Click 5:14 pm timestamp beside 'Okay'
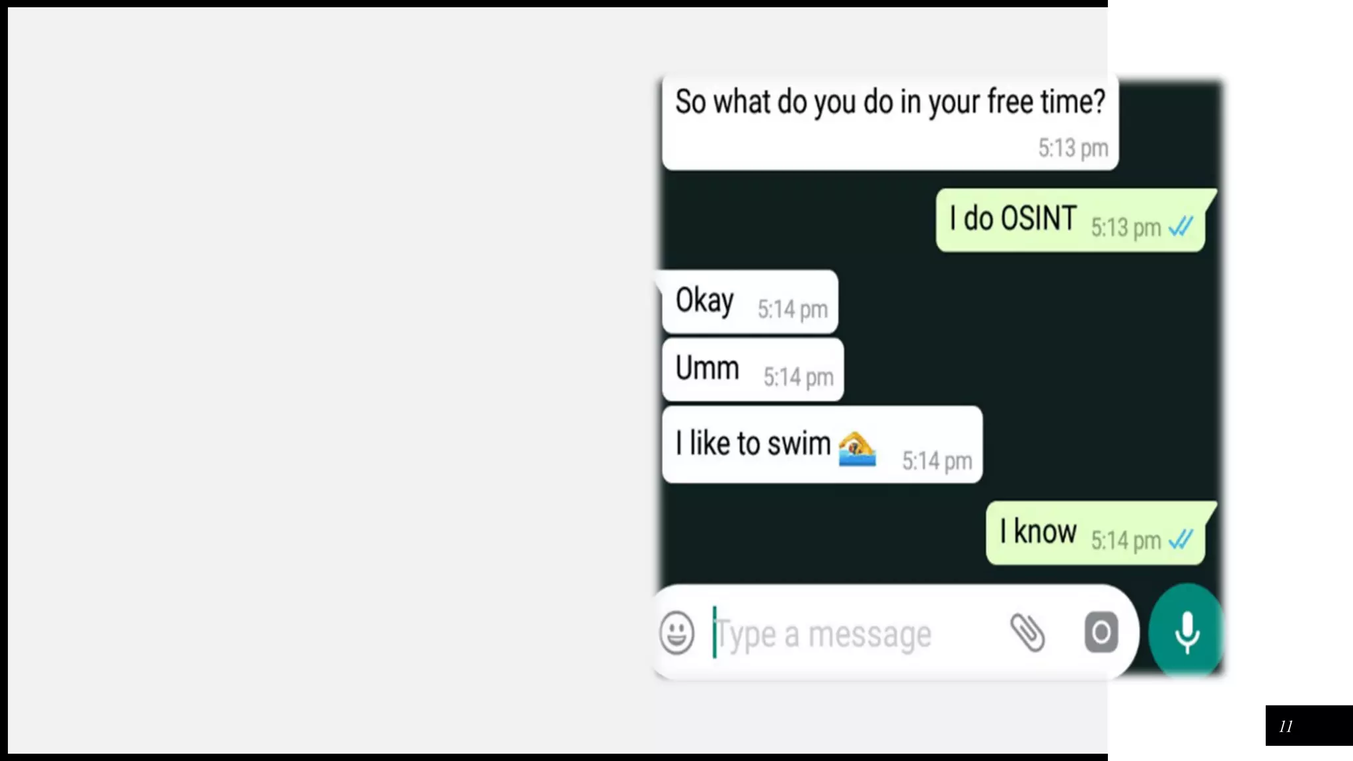Viewport: 1353px width, 761px height. 792,309
